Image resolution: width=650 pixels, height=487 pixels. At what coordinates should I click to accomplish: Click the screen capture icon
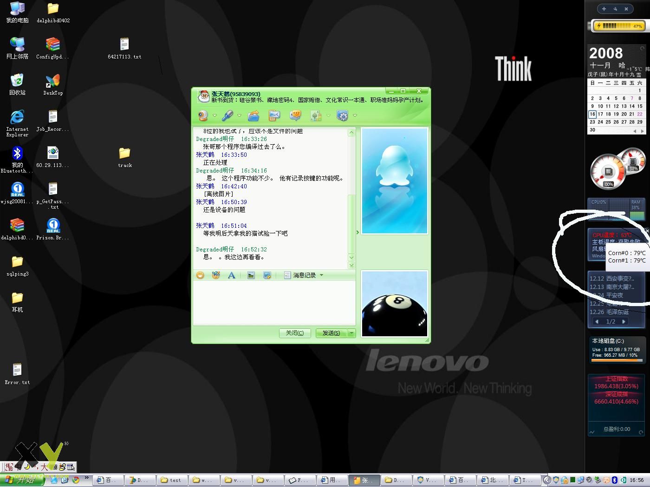tap(267, 275)
